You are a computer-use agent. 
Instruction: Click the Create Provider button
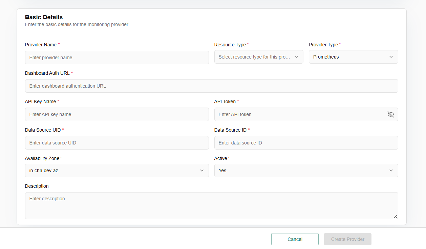(347, 239)
